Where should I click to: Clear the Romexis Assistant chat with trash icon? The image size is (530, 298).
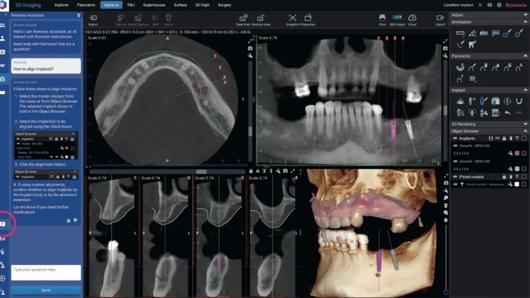point(79,15)
